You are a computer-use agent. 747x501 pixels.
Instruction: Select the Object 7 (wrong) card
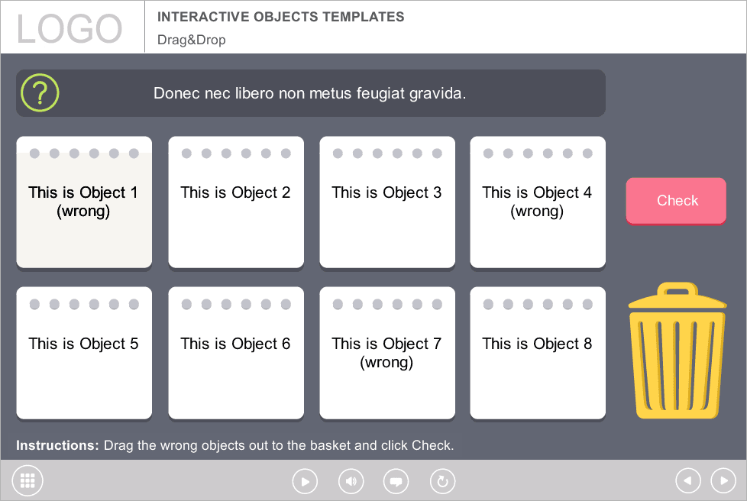tap(387, 354)
